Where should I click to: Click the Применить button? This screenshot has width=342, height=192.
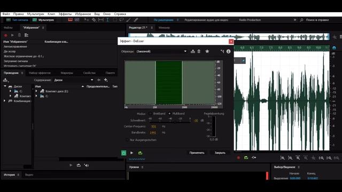tap(197, 153)
